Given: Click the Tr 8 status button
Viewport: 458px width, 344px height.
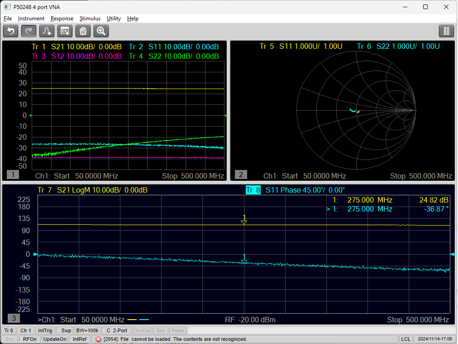Looking at the screenshot, I should pyautogui.click(x=9, y=330).
